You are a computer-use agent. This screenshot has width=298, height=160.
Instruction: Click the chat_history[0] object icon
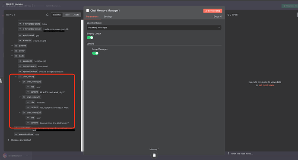coord(24,82)
